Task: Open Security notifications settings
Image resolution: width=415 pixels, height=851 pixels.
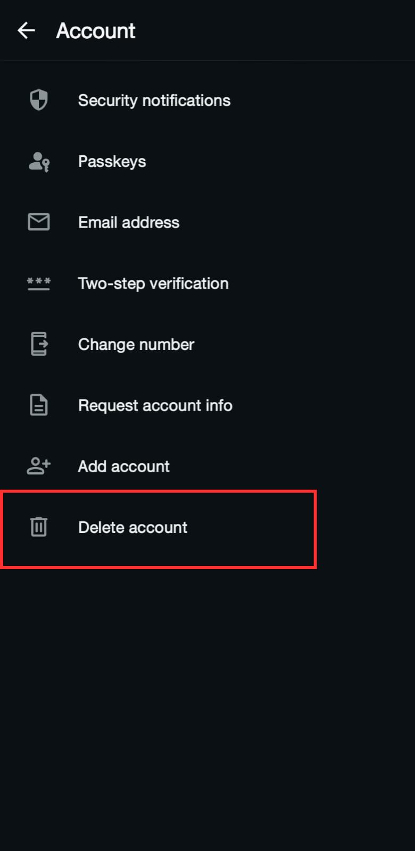Action: (x=154, y=101)
